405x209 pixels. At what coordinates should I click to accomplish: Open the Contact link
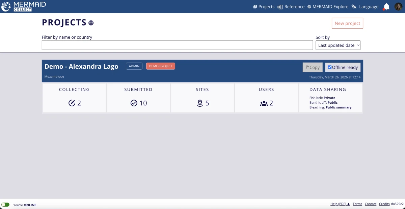click(x=371, y=204)
